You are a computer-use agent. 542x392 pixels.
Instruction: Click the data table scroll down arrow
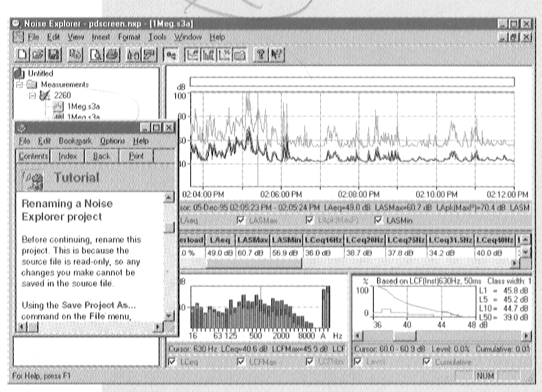[x=526, y=252]
